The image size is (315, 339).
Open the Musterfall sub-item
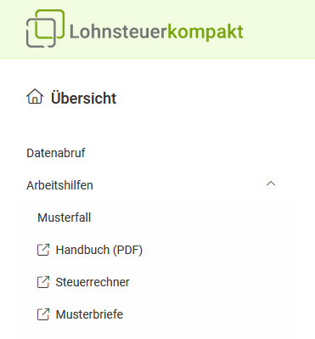(65, 218)
